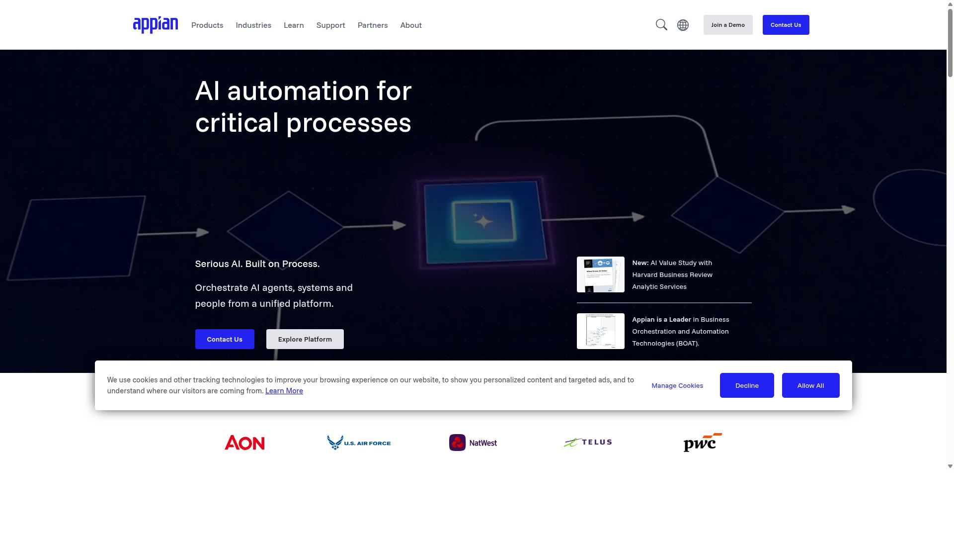Screen dimensions: 954x537
Task: Click the page scrollbar down arrow
Action: pyautogui.click(x=950, y=466)
